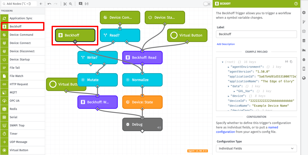The width and height of the screenshot is (308, 155).
Task: Select the Write? conditional node
Action: coord(98,57)
